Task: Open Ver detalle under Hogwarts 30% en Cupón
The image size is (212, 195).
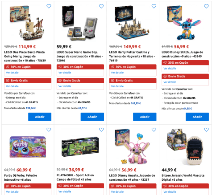Action: point(117,73)
